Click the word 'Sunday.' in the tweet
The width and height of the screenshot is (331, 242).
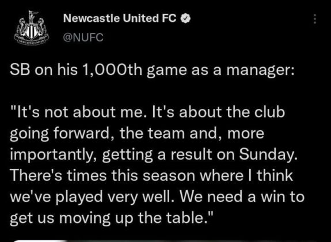pos(268,156)
